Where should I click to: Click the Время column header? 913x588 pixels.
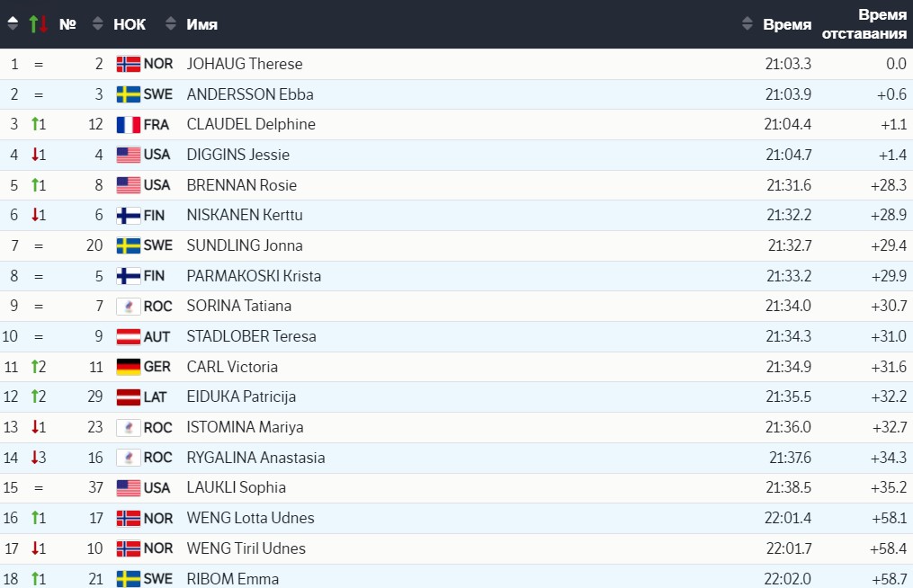click(787, 24)
